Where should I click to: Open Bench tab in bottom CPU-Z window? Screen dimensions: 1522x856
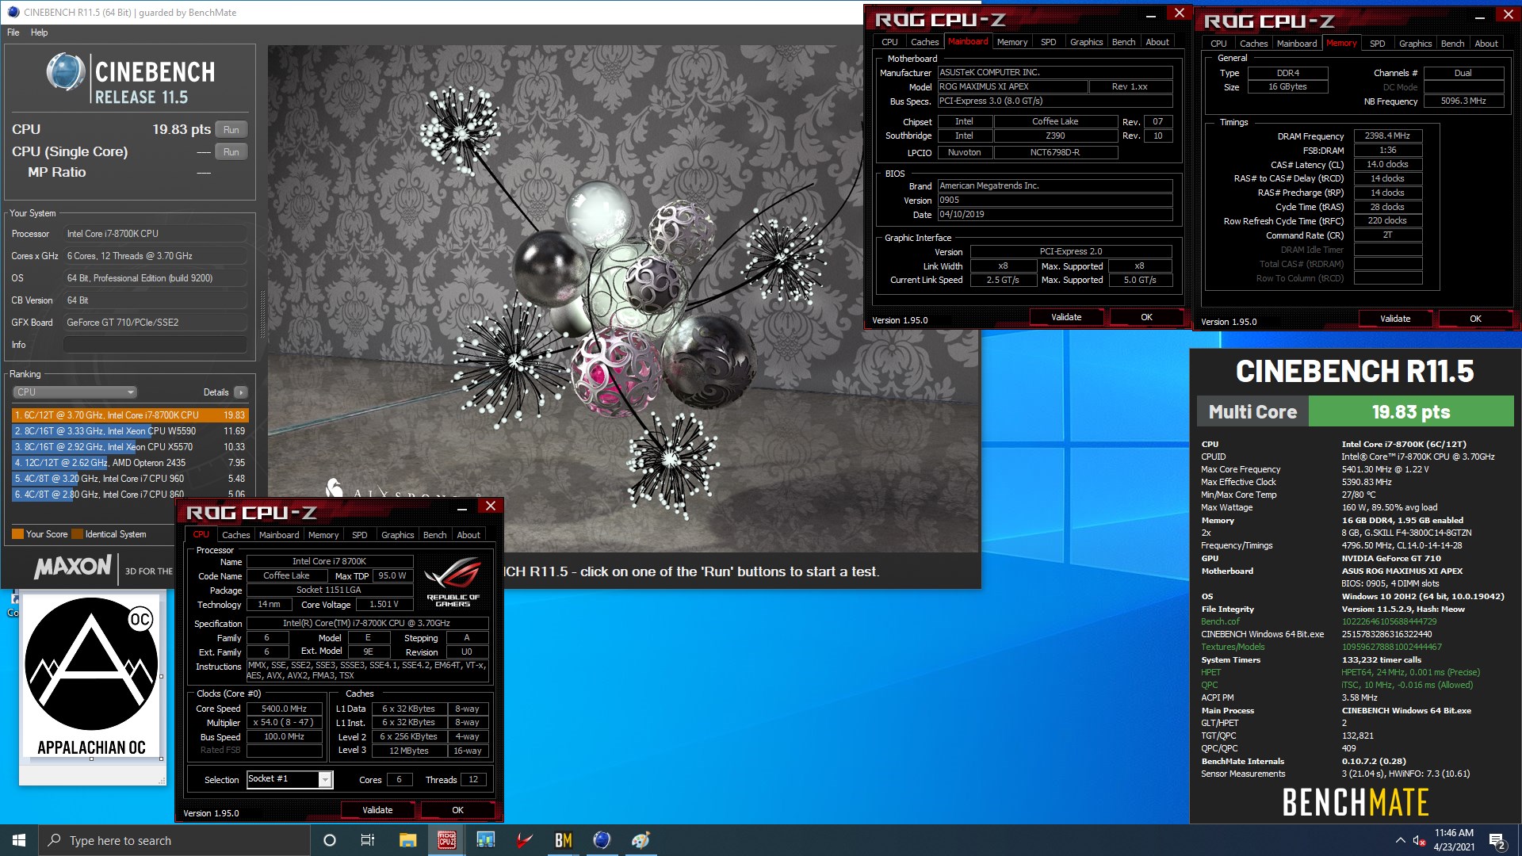(434, 535)
